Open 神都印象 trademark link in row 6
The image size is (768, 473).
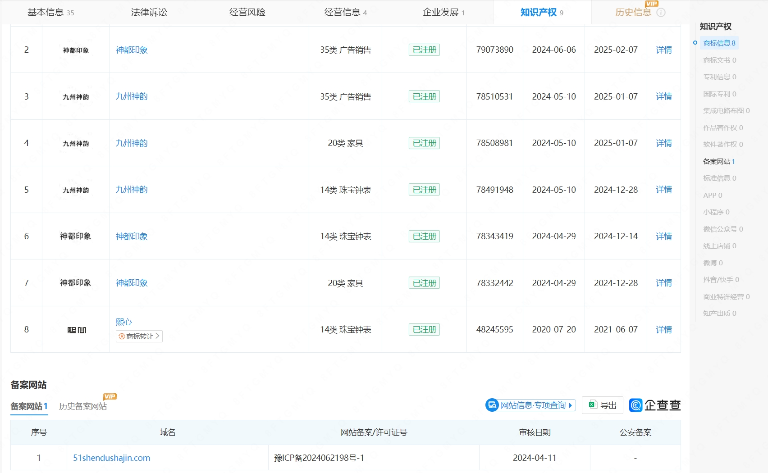coord(132,236)
